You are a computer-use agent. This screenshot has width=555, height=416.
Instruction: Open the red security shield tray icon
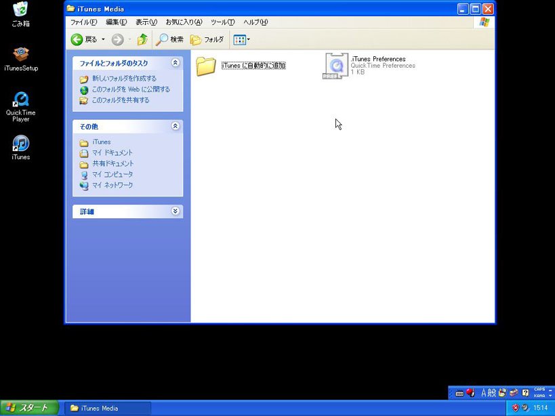pyautogui.click(x=515, y=408)
